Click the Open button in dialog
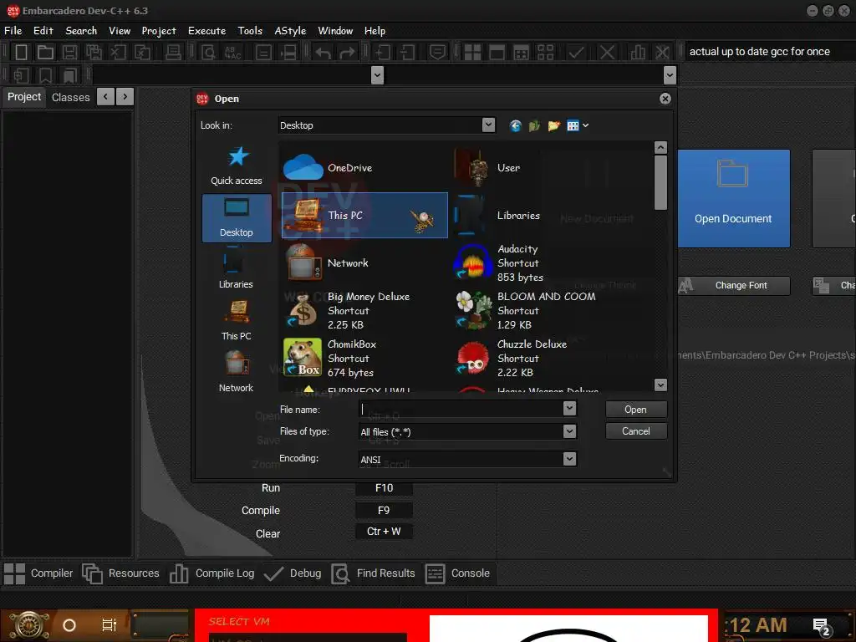The width and height of the screenshot is (856, 642). [636, 410]
